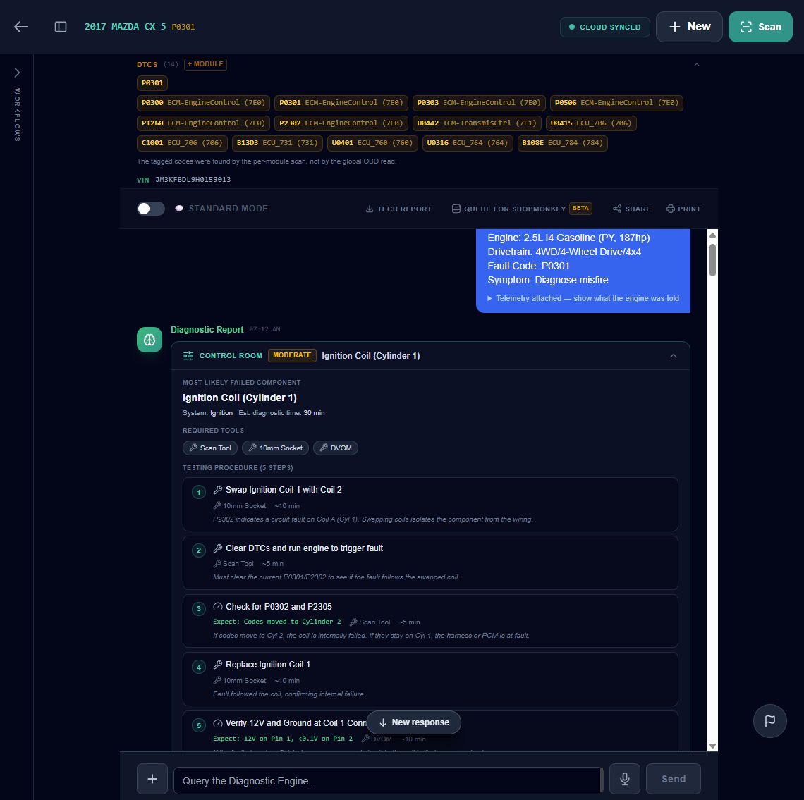
Task: Select the P0300 ECM-EngineControl code tag
Action: [204, 102]
